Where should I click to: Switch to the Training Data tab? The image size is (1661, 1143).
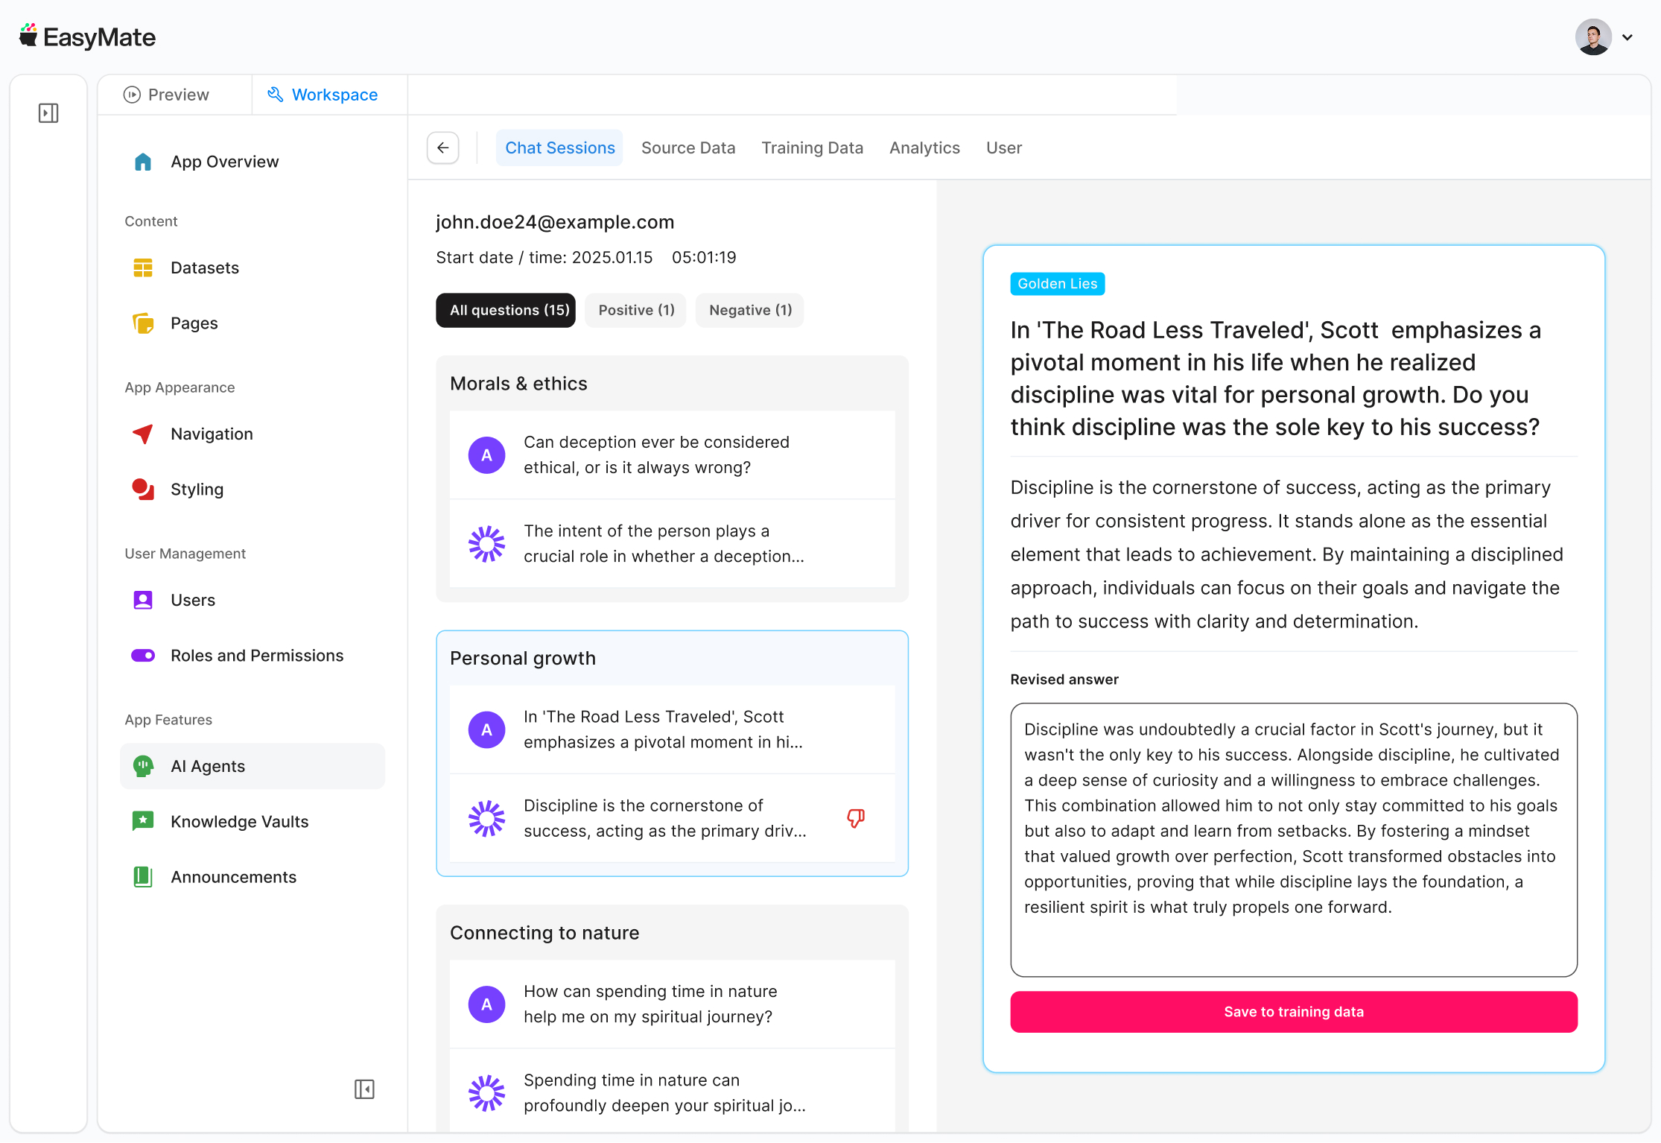812,148
